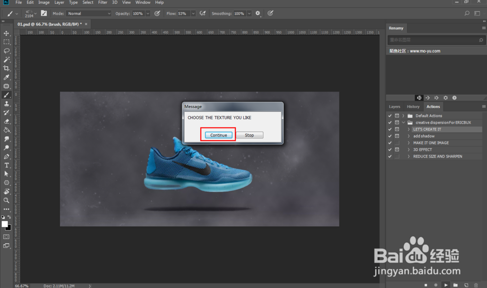Open the File menu
The height and width of the screenshot is (288, 487).
click(x=19, y=2)
